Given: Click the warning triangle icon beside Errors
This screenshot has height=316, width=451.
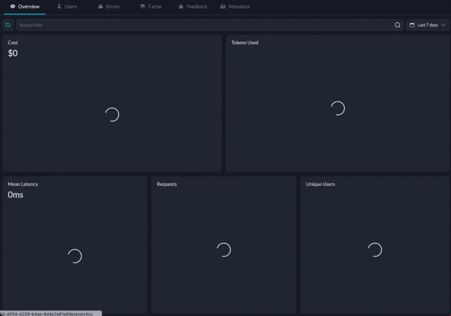Looking at the screenshot, I should (x=100, y=7).
